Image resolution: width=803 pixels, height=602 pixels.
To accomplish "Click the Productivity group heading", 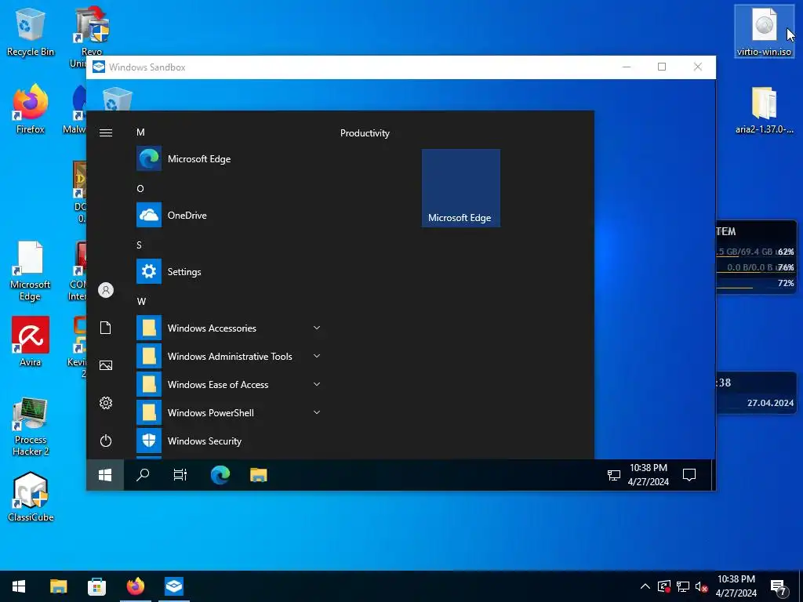I will click(365, 133).
